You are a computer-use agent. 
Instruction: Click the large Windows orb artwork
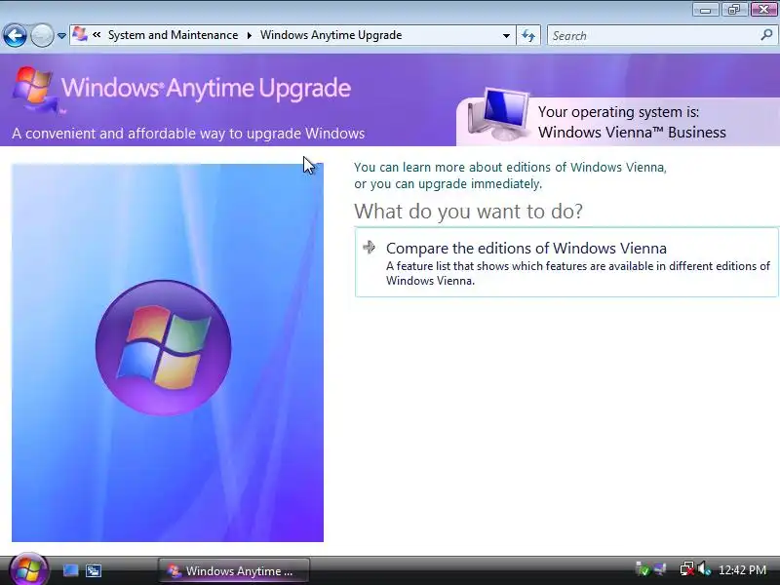tap(163, 348)
